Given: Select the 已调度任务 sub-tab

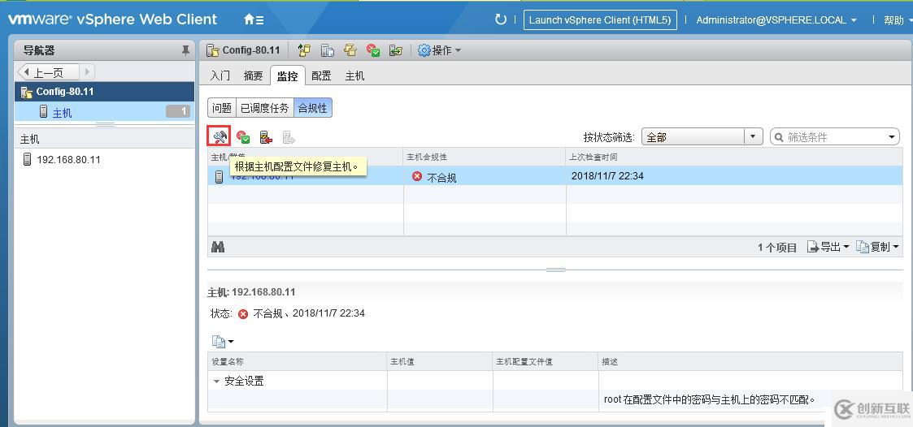Looking at the screenshot, I should coord(264,108).
